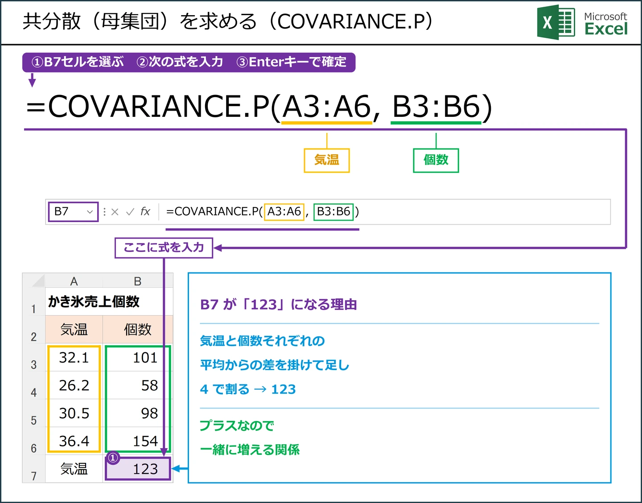Select cell A4 containing 26.2
Image resolution: width=642 pixels, height=503 pixels.
74,386
